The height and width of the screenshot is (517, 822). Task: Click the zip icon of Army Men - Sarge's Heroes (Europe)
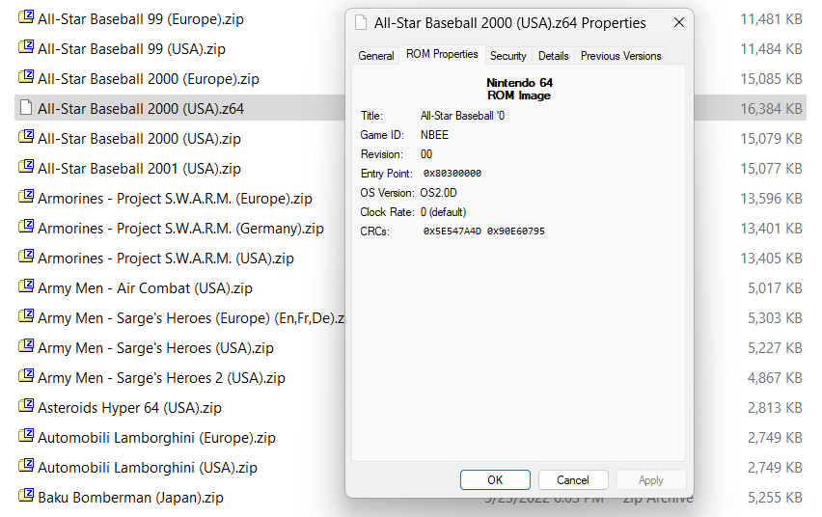[x=26, y=316]
